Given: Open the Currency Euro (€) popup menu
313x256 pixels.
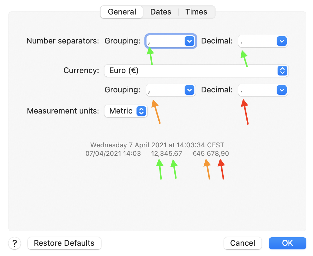Looking at the screenshot, I should tap(196, 71).
